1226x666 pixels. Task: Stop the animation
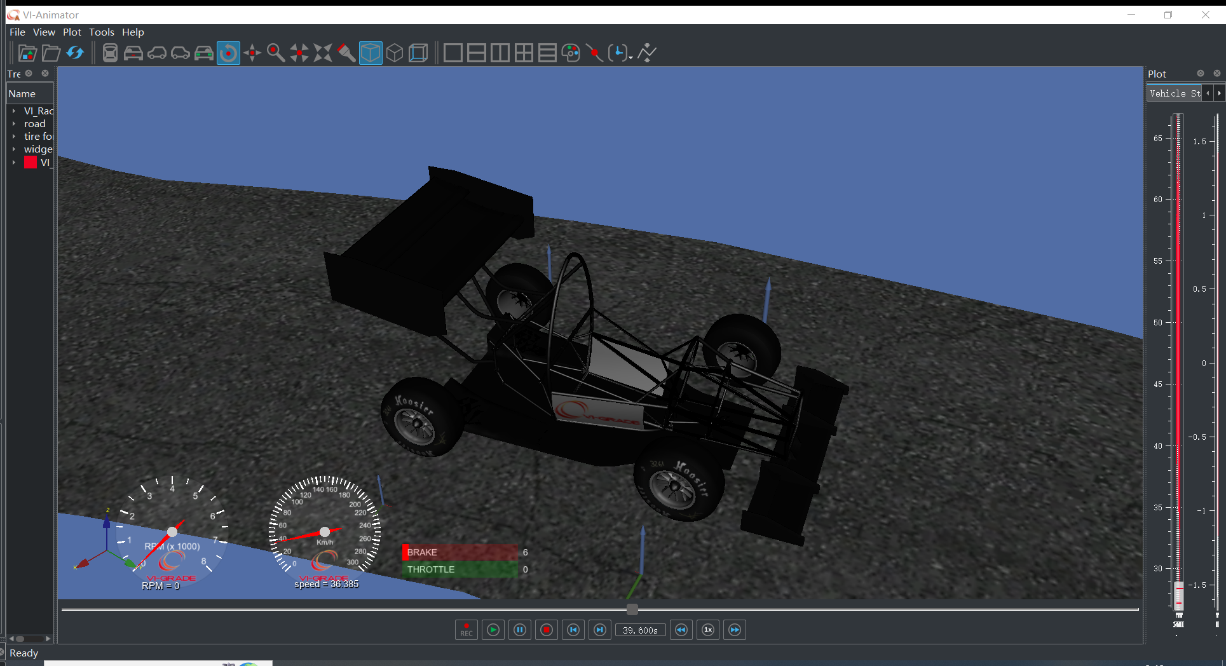pos(547,630)
